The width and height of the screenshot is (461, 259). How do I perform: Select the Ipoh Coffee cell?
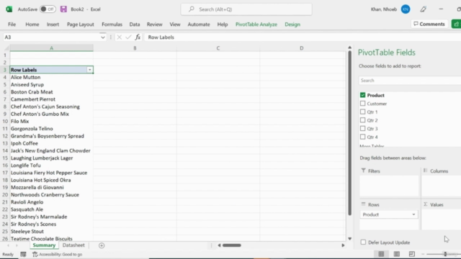coord(51,143)
